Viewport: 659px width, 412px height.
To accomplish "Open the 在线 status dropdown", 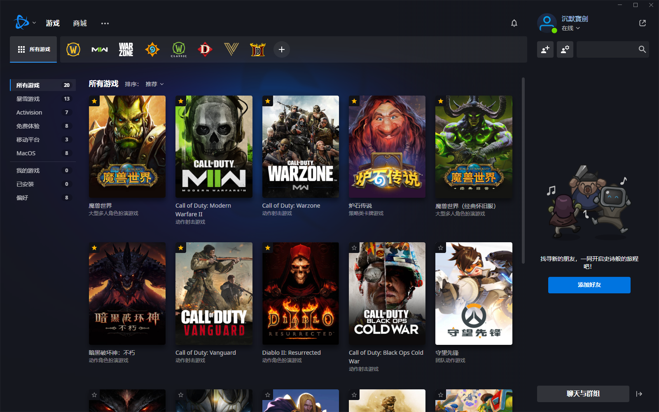I will 571,28.
